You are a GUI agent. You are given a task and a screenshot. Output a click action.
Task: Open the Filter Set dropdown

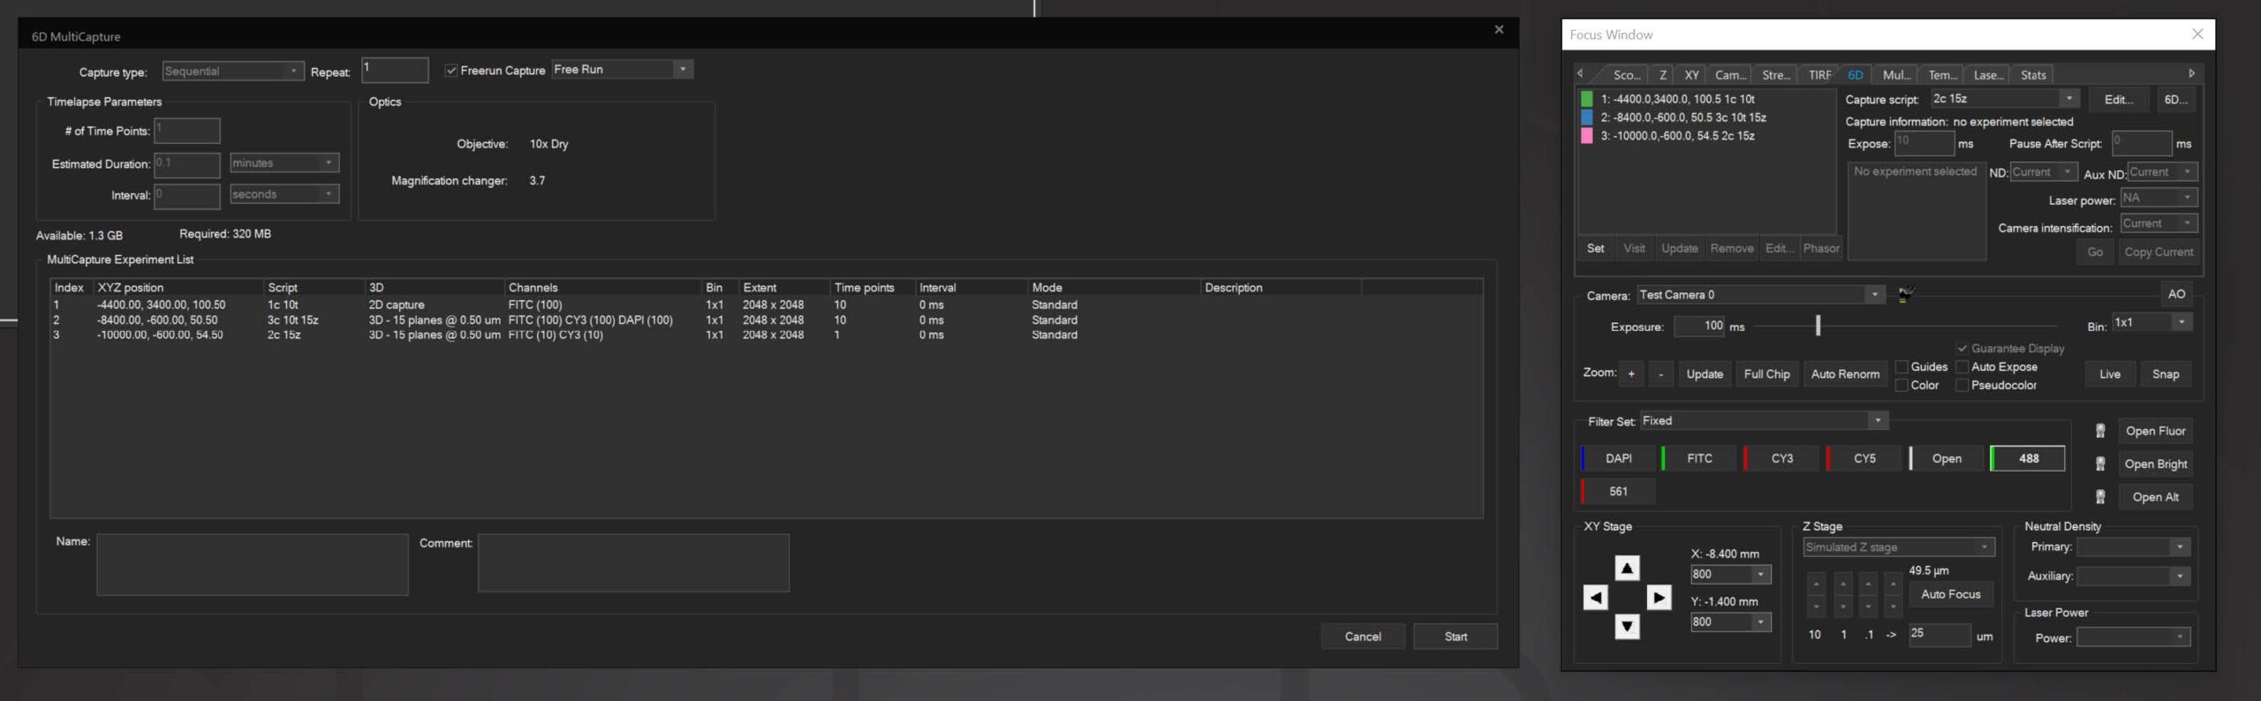tap(1878, 421)
